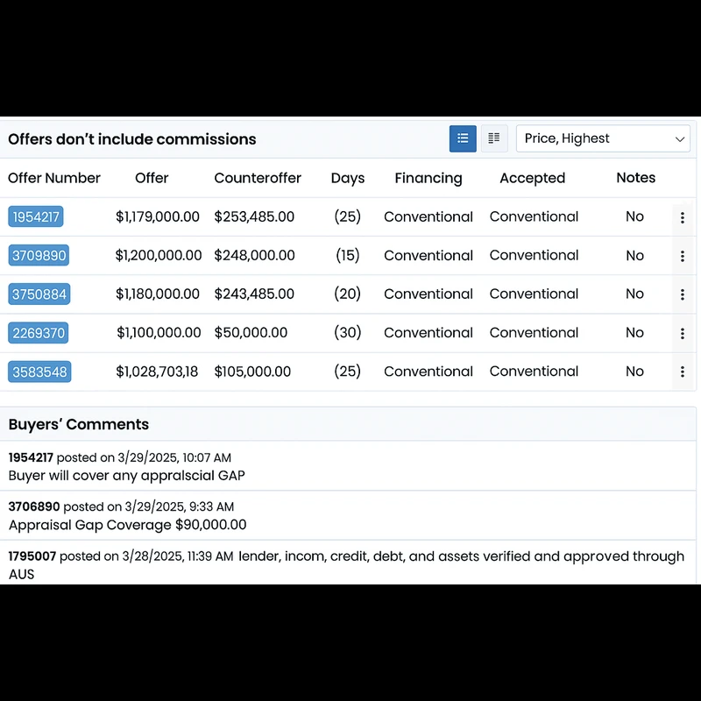Select offer badge 3750884

39,294
